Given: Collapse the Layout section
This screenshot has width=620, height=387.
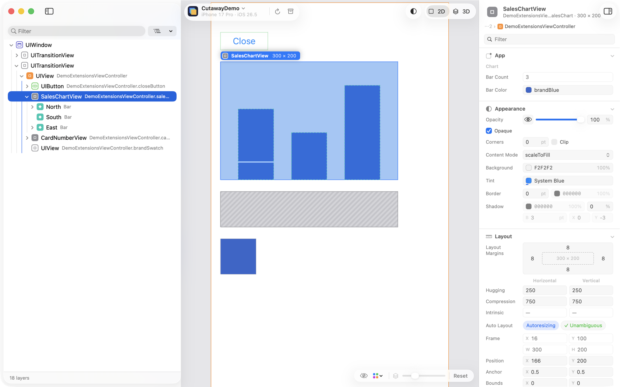Looking at the screenshot, I should [612, 237].
